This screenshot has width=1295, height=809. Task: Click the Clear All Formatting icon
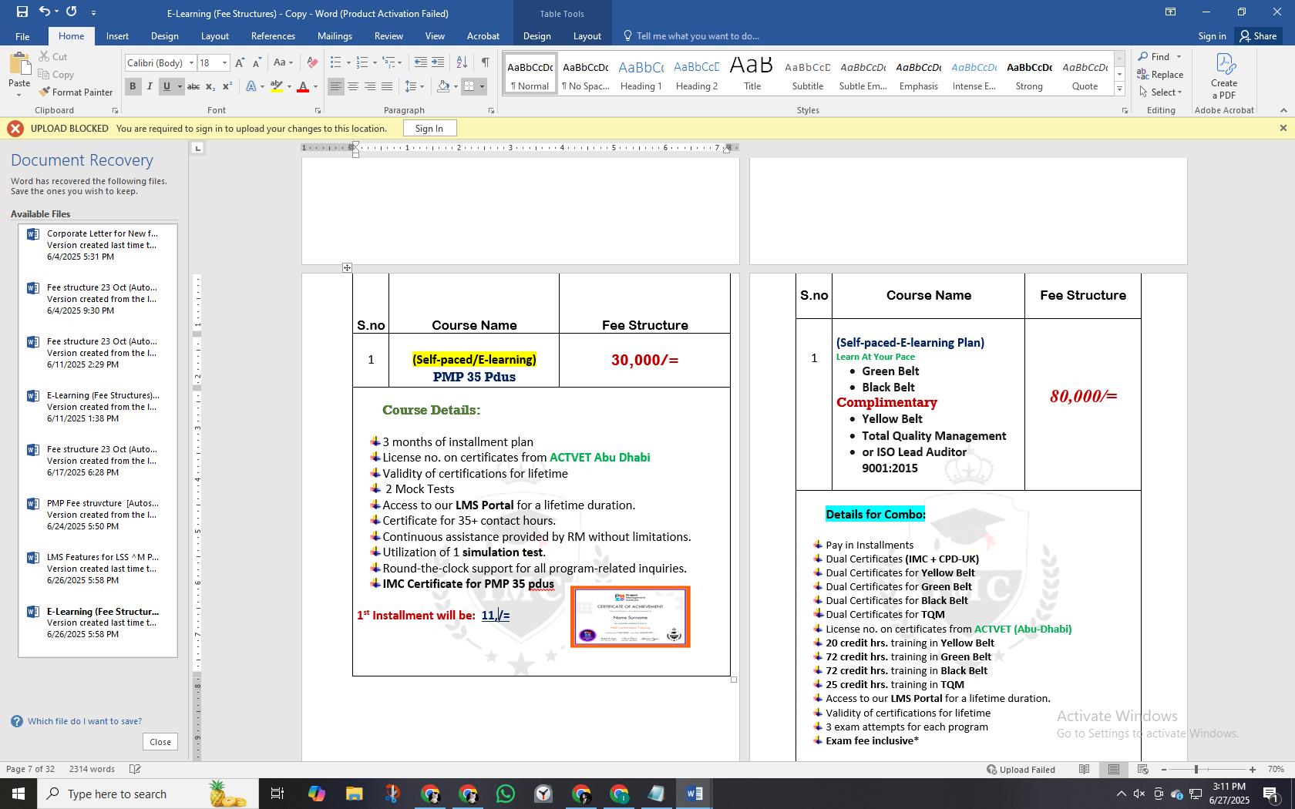click(312, 63)
